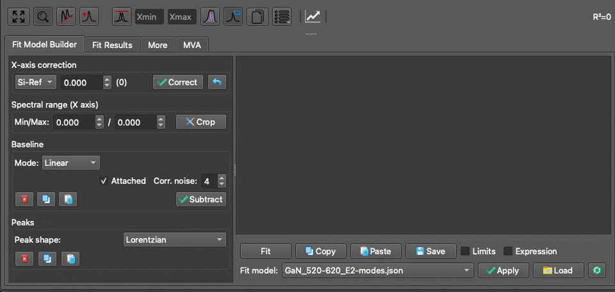Open the baseline Mode Linear dropdown
This screenshot has width=615, height=292.
71,163
